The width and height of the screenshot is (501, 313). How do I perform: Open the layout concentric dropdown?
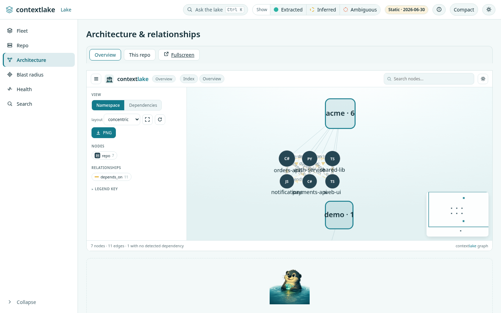(x=122, y=120)
